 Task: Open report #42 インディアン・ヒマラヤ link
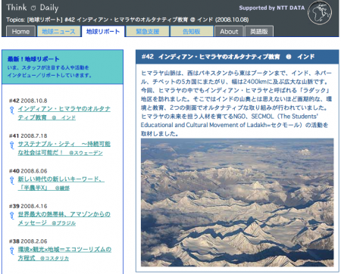pos(64,113)
